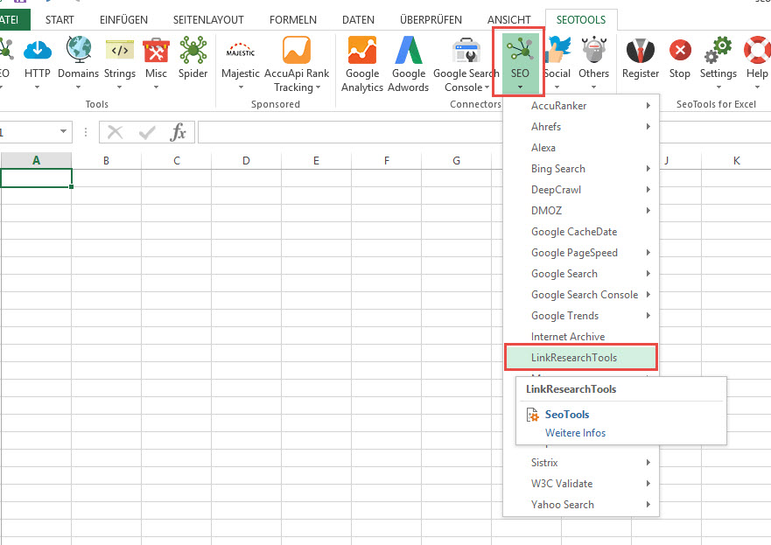
Task: Click the SEO connectors icon
Action: [x=520, y=50]
